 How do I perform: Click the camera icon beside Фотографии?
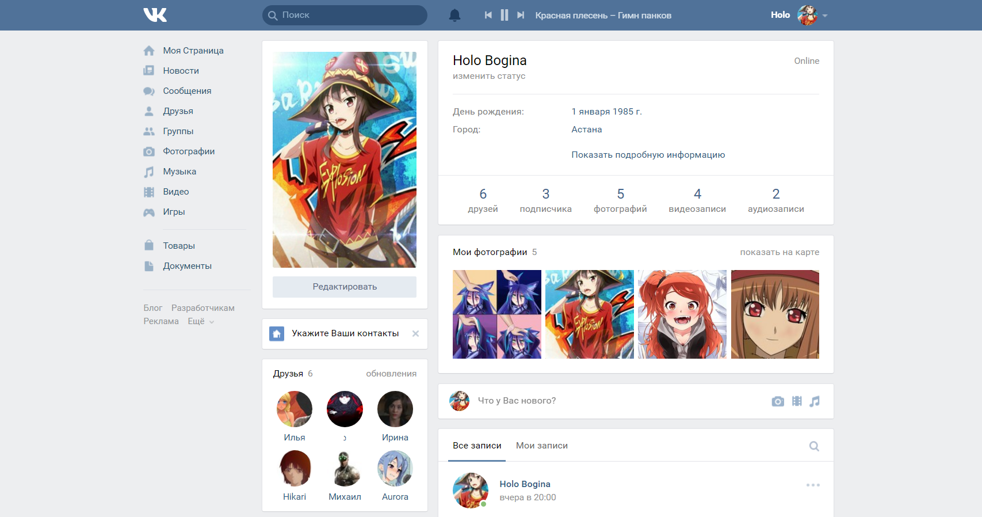tap(149, 151)
